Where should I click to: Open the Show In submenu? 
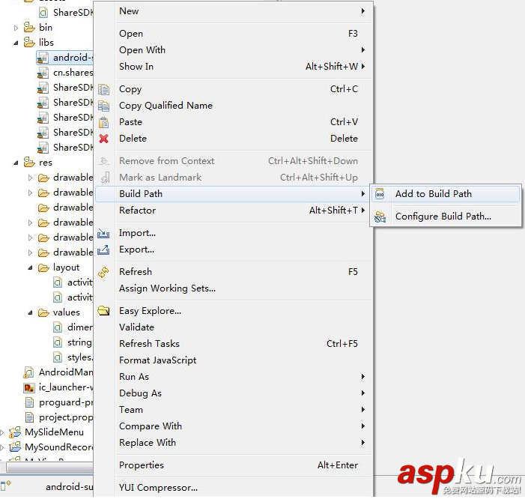[x=234, y=67]
